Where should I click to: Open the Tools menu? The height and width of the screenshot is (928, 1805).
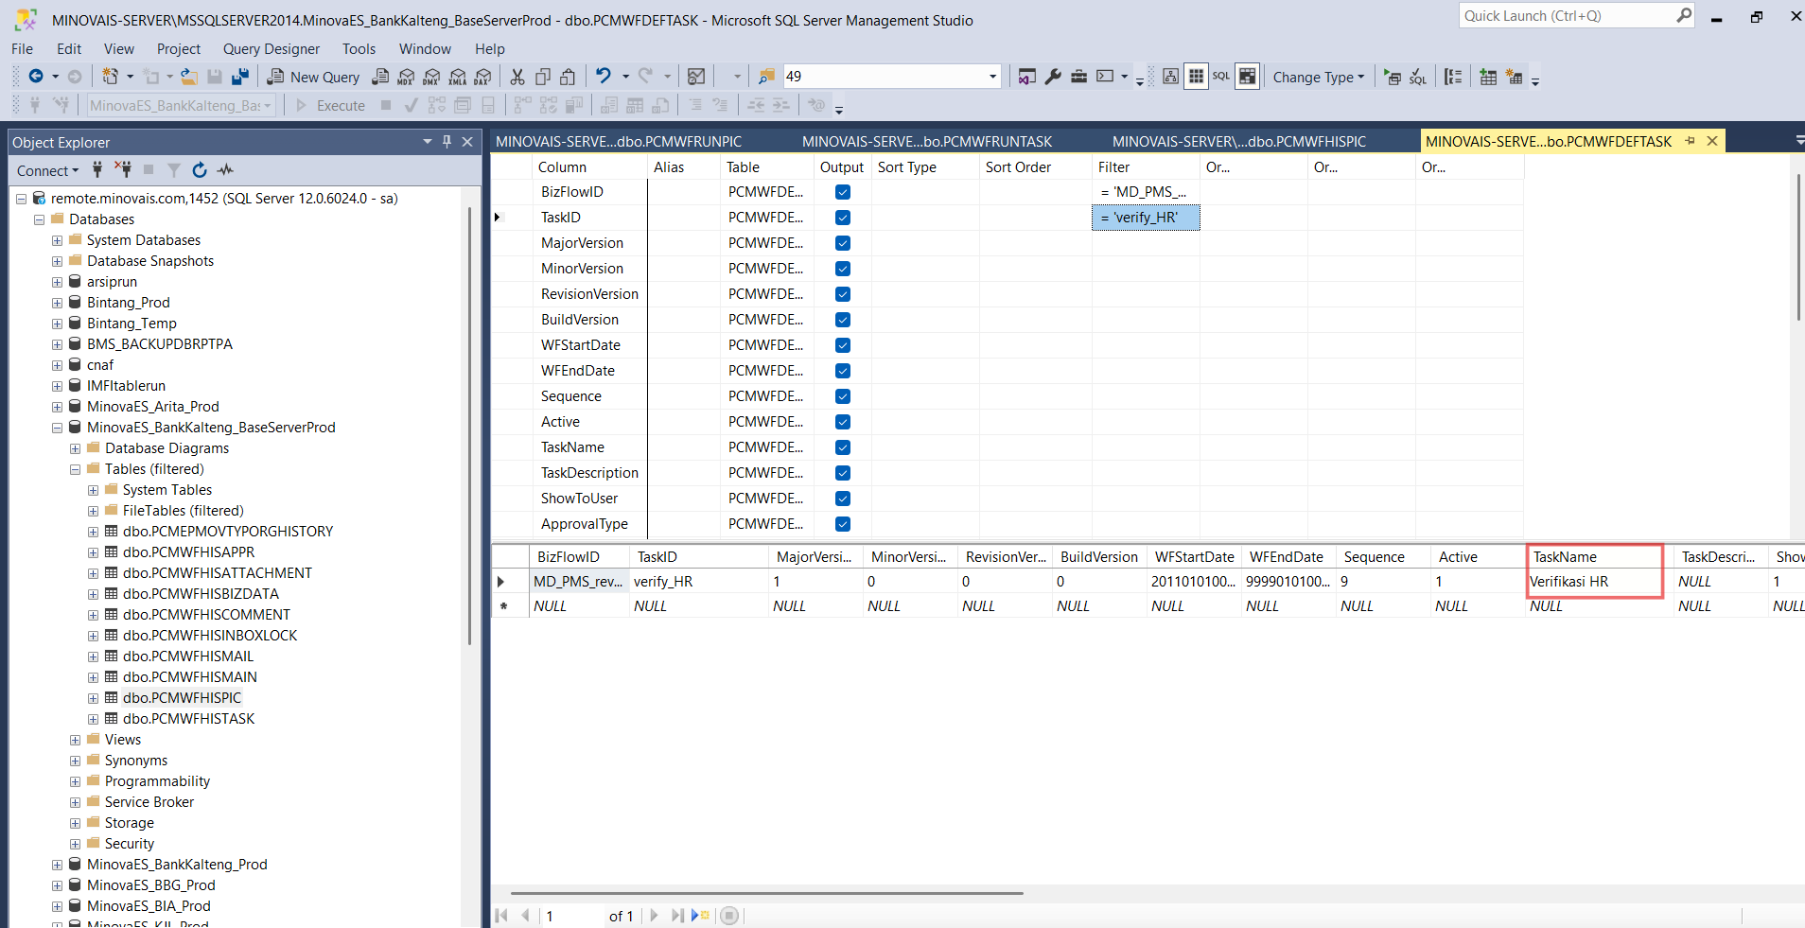click(359, 49)
